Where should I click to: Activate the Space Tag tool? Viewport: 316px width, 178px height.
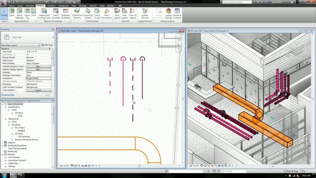click(x=27, y=13)
